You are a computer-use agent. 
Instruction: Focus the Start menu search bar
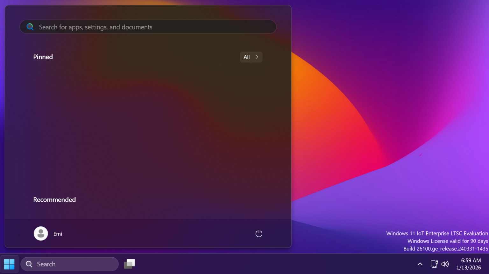(148, 27)
